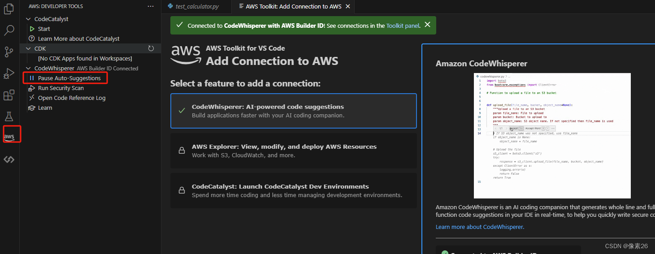Open the Toolkit panel link
The width and height of the screenshot is (655, 254).
[x=403, y=26]
